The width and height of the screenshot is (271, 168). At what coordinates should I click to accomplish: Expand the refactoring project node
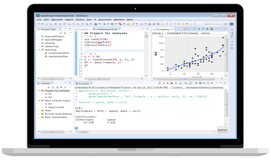pyautogui.click(x=39, y=46)
